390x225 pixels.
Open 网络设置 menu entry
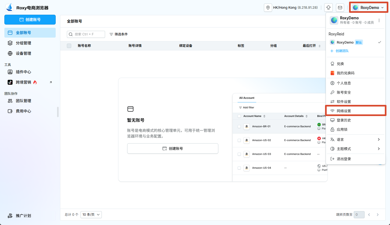click(356, 111)
